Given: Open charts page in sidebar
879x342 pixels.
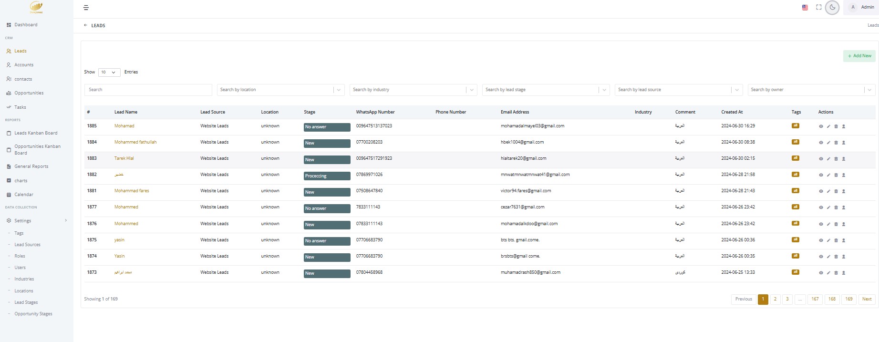Looking at the screenshot, I should click(21, 181).
